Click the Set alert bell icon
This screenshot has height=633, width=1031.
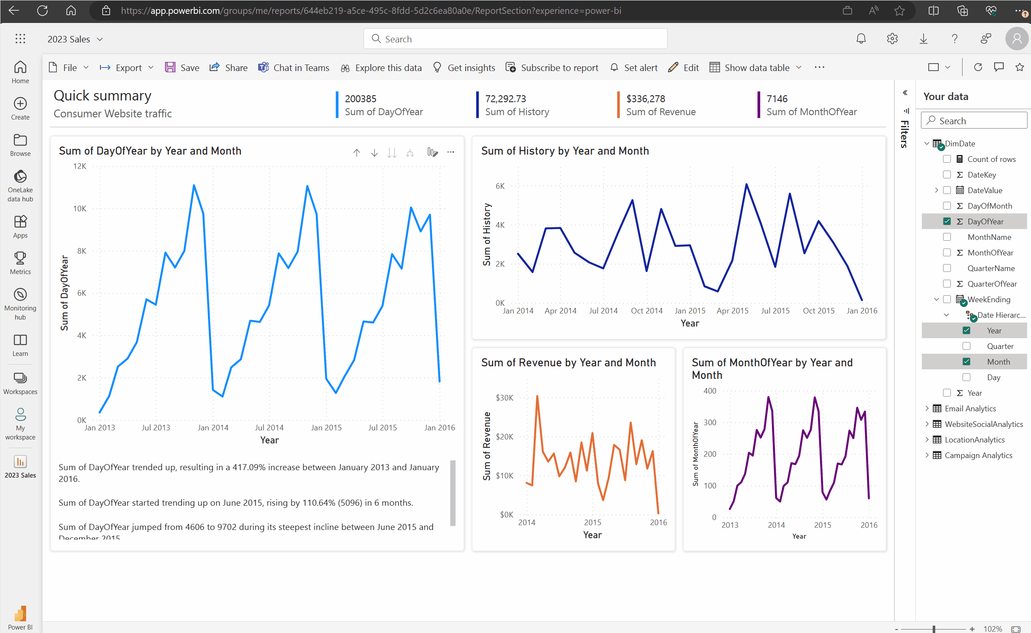pos(613,68)
